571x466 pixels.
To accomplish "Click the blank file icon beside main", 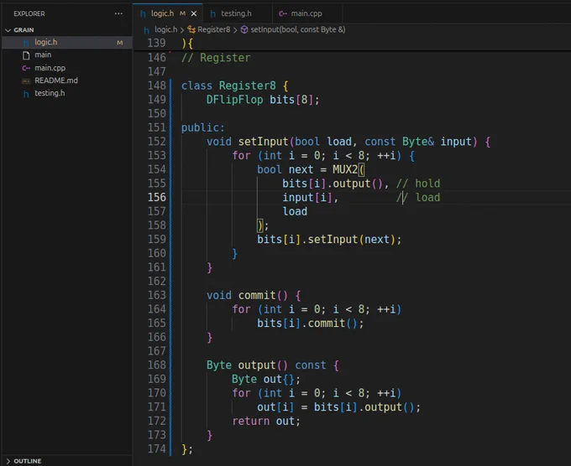I will pyautogui.click(x=26, y=55).
